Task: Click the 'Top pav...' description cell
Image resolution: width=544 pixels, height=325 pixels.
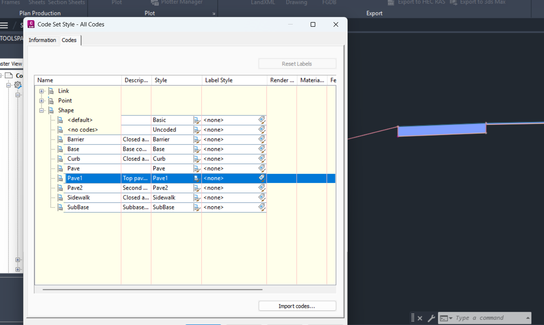Action: click(x=136, y=178)
